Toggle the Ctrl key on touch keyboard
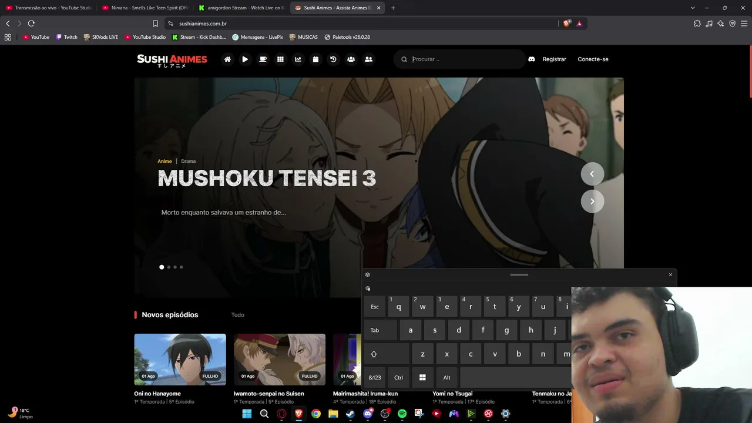752x423 pixels. [398, 378]
